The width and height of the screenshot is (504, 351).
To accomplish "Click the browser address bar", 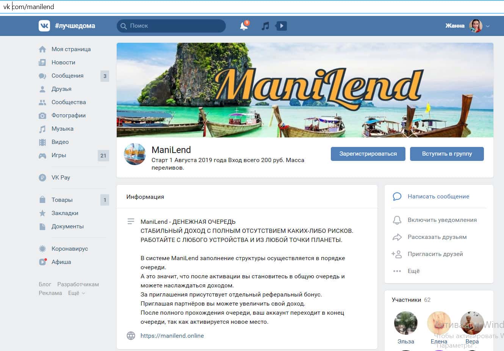I will point(252,7).
